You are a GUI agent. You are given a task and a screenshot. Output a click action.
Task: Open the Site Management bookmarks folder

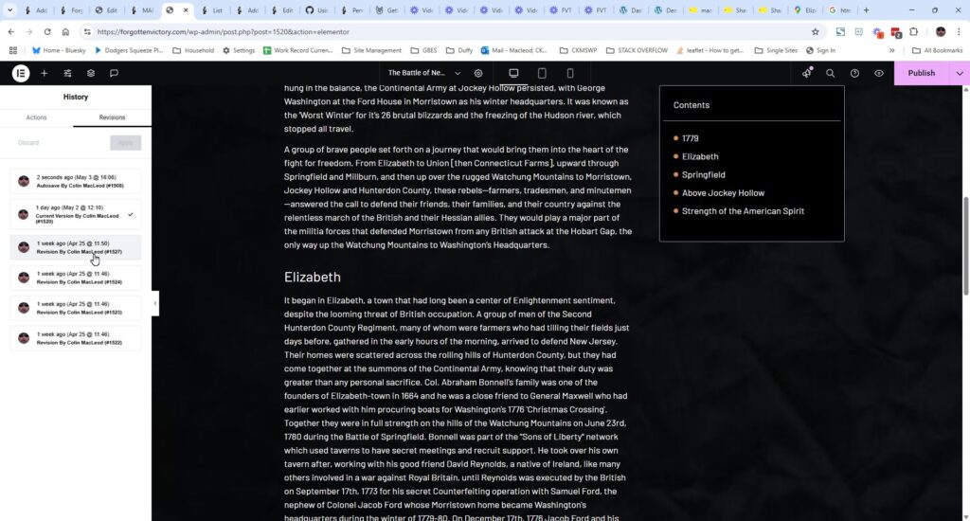tap(371, 50)
